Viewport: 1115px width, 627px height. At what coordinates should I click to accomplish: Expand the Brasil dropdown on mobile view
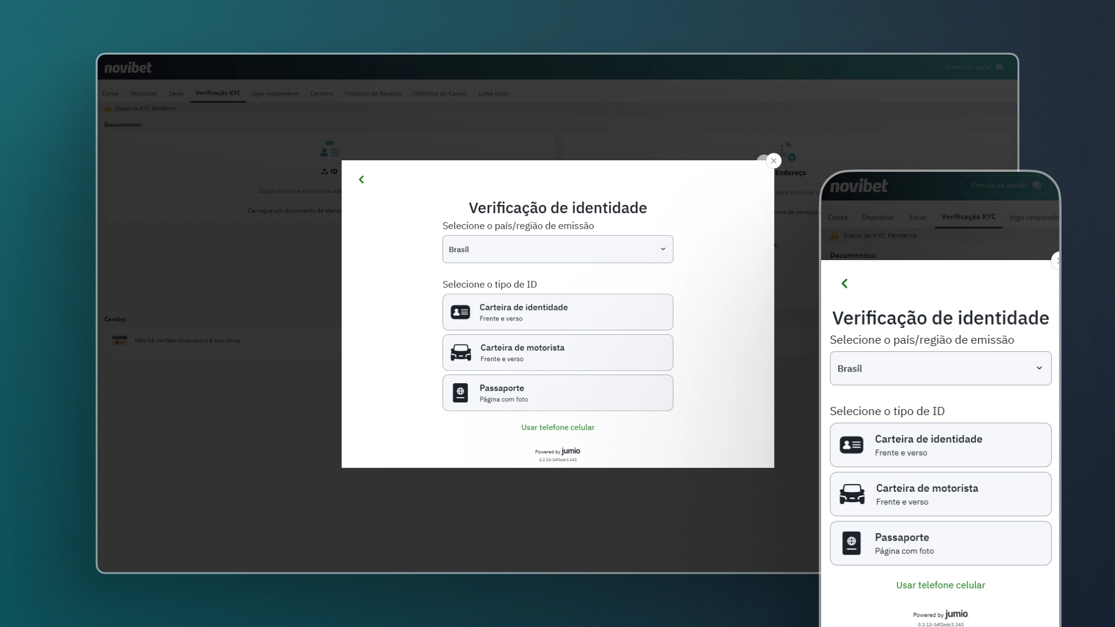pos(1038,368)
